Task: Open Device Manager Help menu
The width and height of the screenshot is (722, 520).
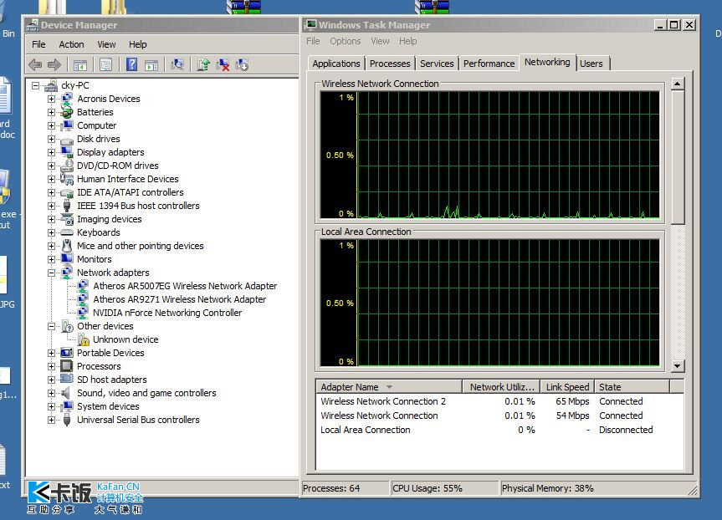Action: pos(138,44)
